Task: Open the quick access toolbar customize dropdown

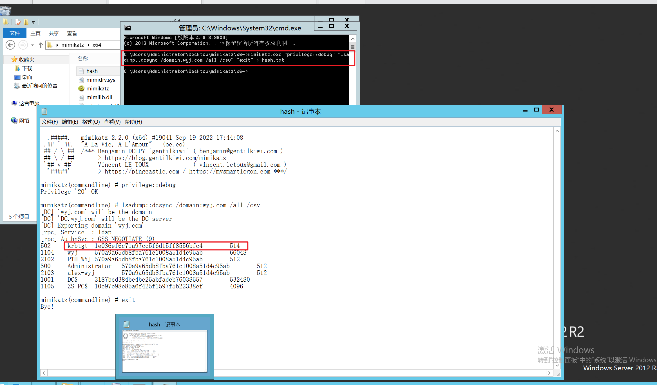Action: click(x=33, y=22)
